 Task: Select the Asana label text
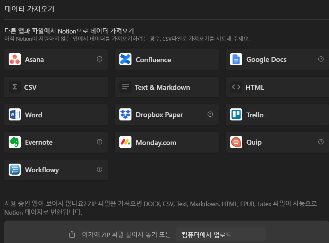coord(34,60)
